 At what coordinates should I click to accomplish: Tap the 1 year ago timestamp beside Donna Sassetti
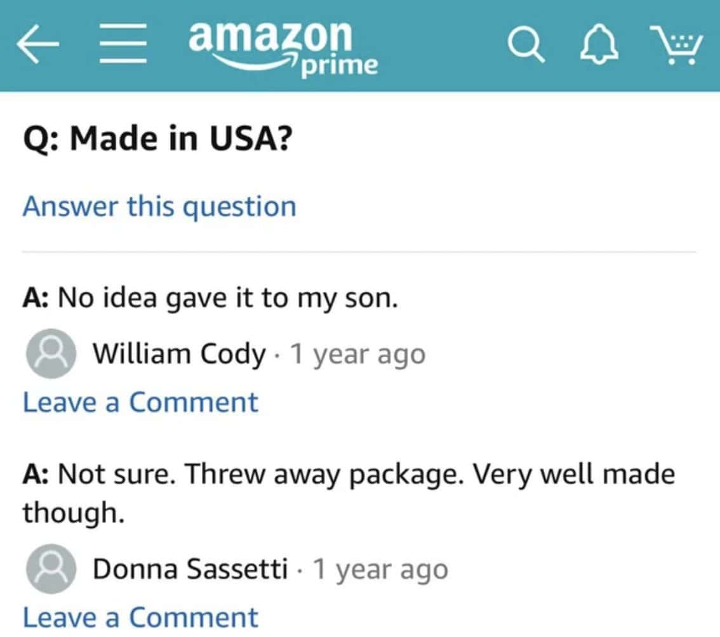pyautogui.click(x=382, y=568)
